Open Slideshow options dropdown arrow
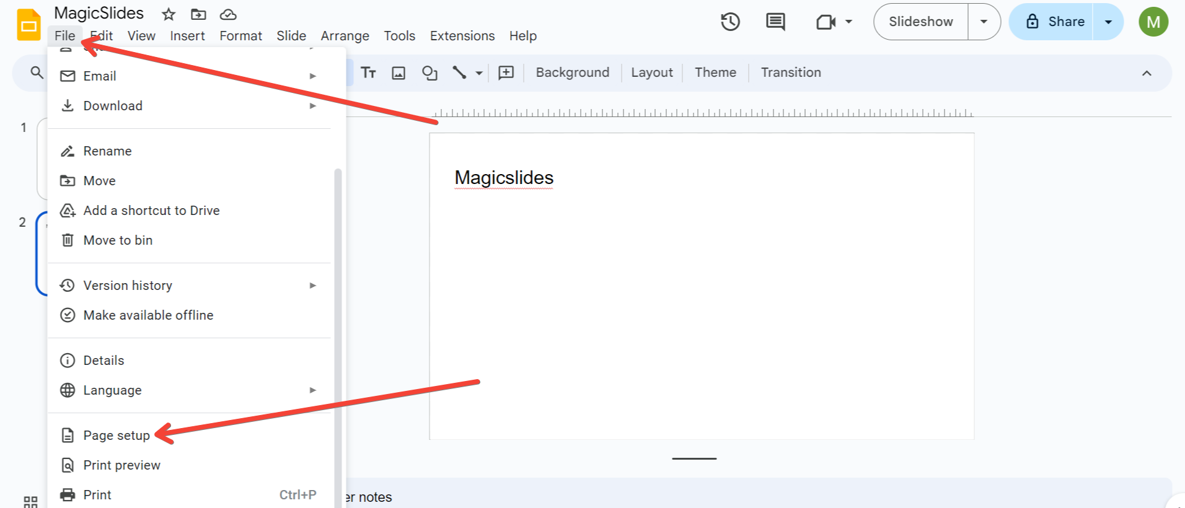This screenshot has height=508, width=1185. pos(984,22)
